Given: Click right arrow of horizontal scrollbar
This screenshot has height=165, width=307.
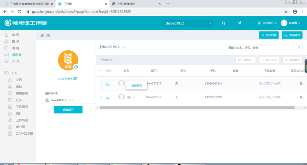Looking at the screenshot, I should click(305, 108).
